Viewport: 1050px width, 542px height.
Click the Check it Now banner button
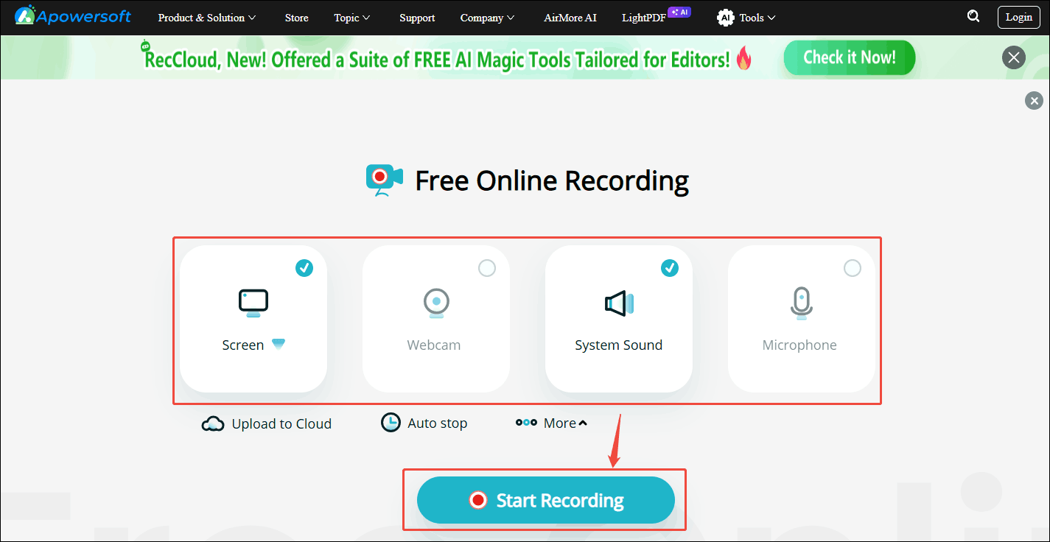849,57
